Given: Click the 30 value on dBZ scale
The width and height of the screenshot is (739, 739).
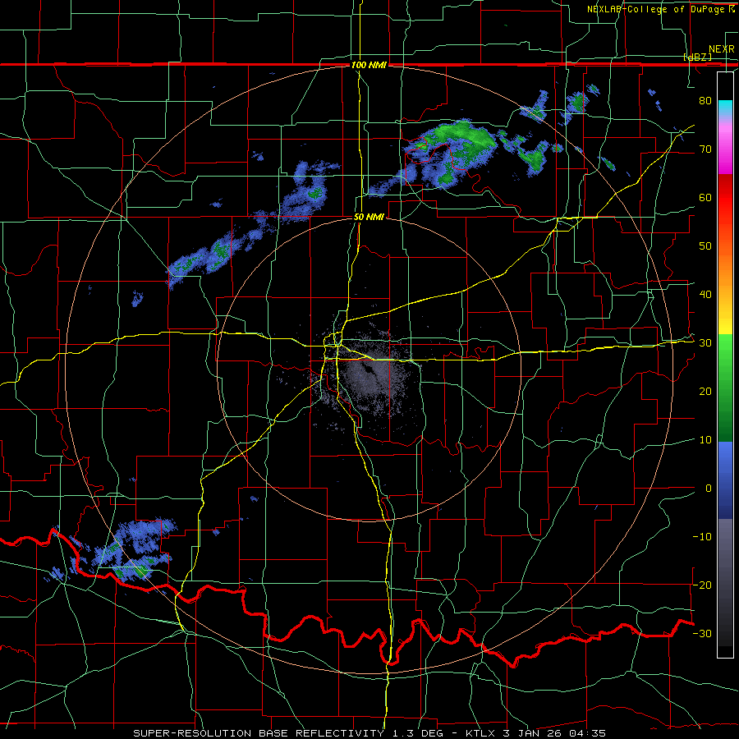Looking at the screenshot, I should [705, 343].
